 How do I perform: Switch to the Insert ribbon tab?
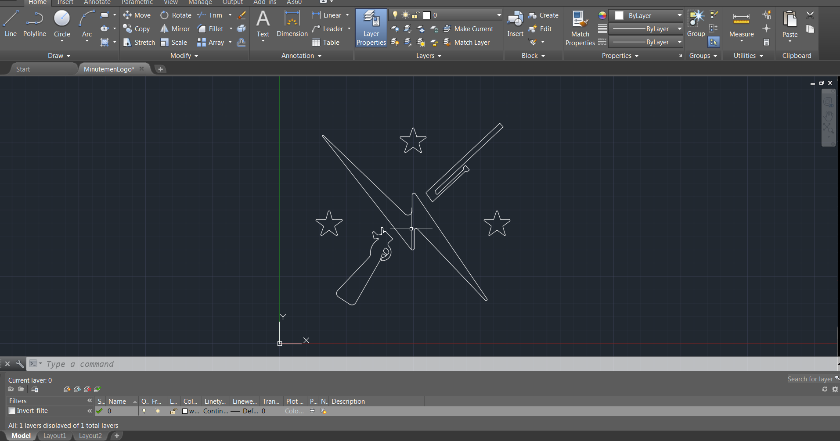pos(65,2)
